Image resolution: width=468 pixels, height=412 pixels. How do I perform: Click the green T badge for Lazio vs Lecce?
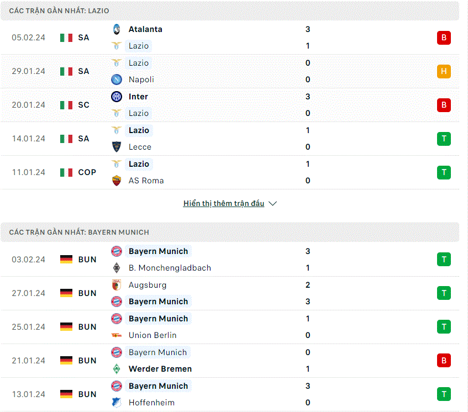pos(444,139)
